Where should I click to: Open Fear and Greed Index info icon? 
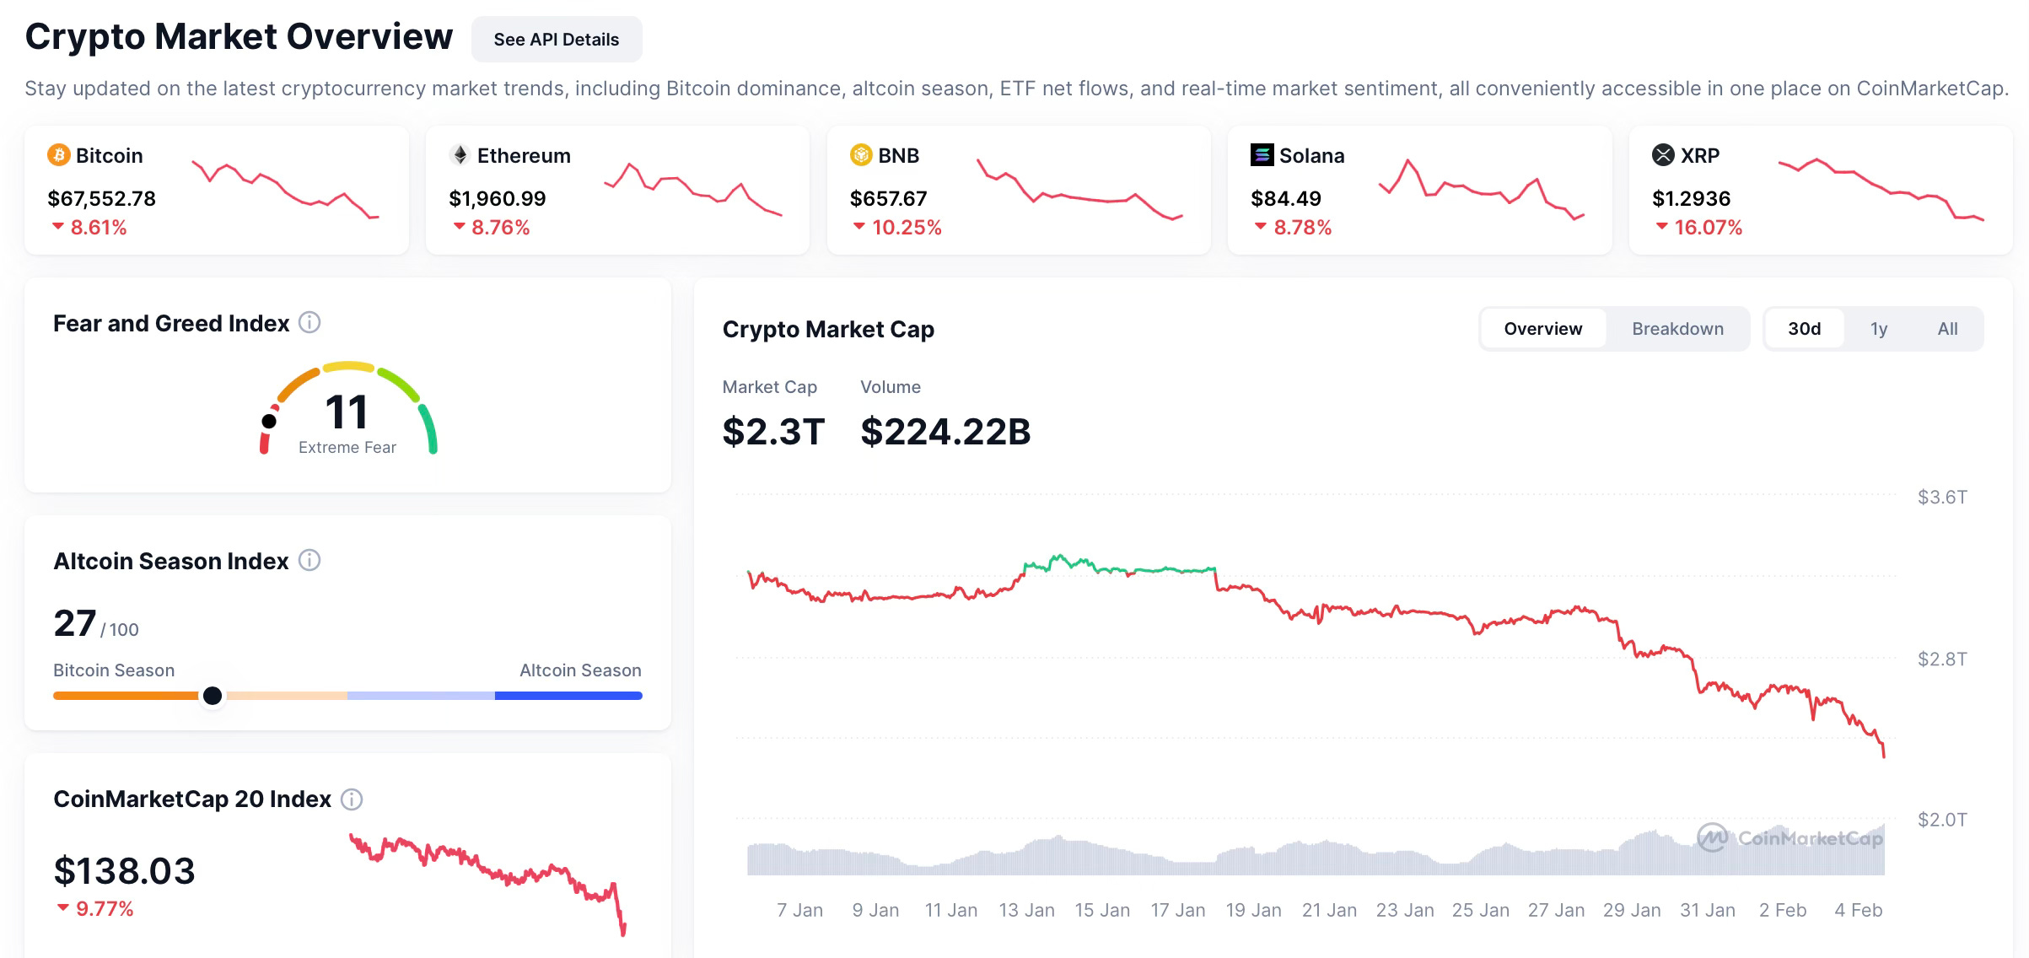[309, 323]
